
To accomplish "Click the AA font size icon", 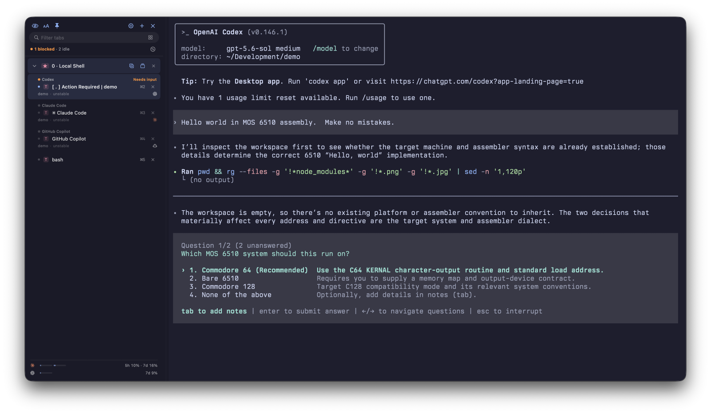I will click(x=46, y=26).
